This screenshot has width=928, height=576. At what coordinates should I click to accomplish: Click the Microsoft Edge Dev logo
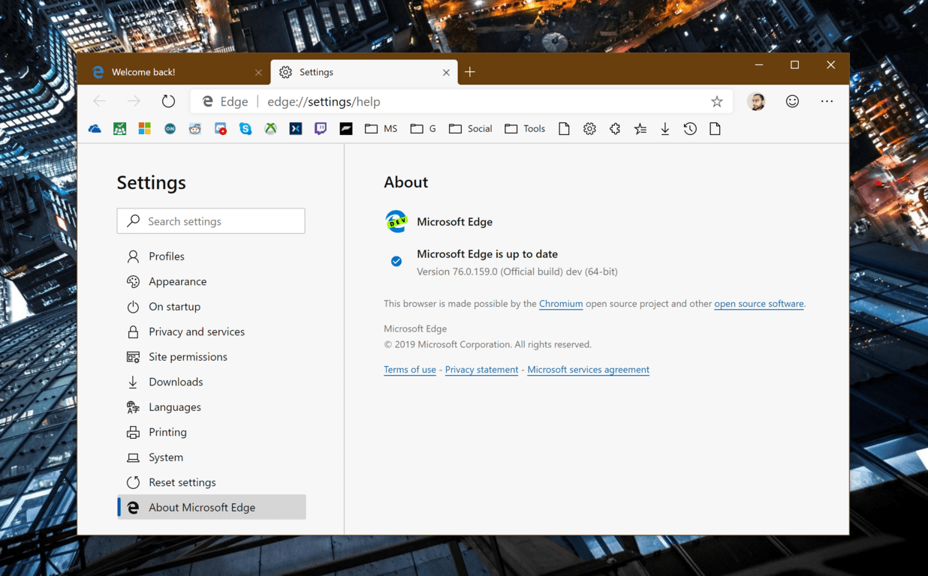click(396, 221)
